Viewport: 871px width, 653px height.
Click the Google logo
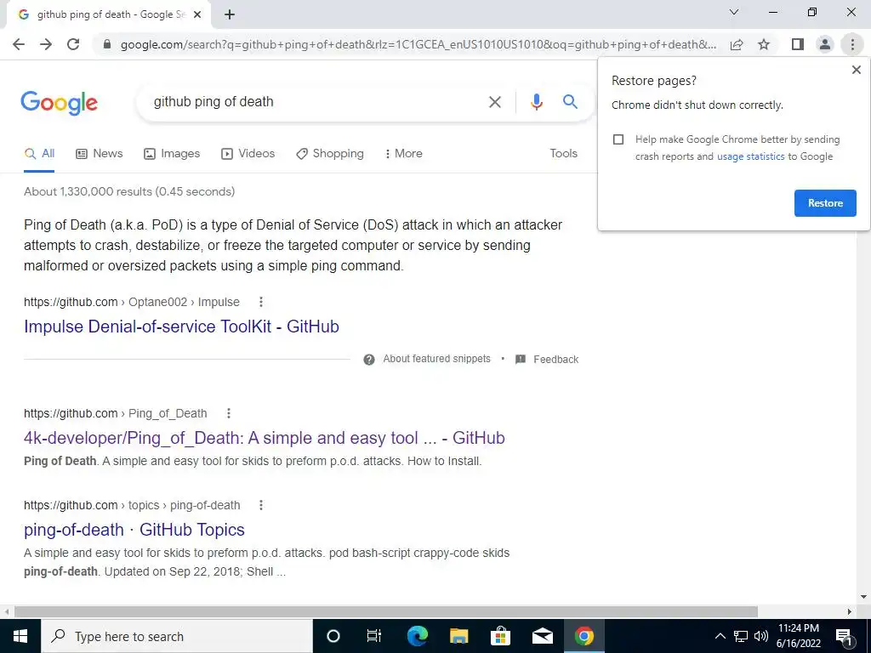point(59,103)
